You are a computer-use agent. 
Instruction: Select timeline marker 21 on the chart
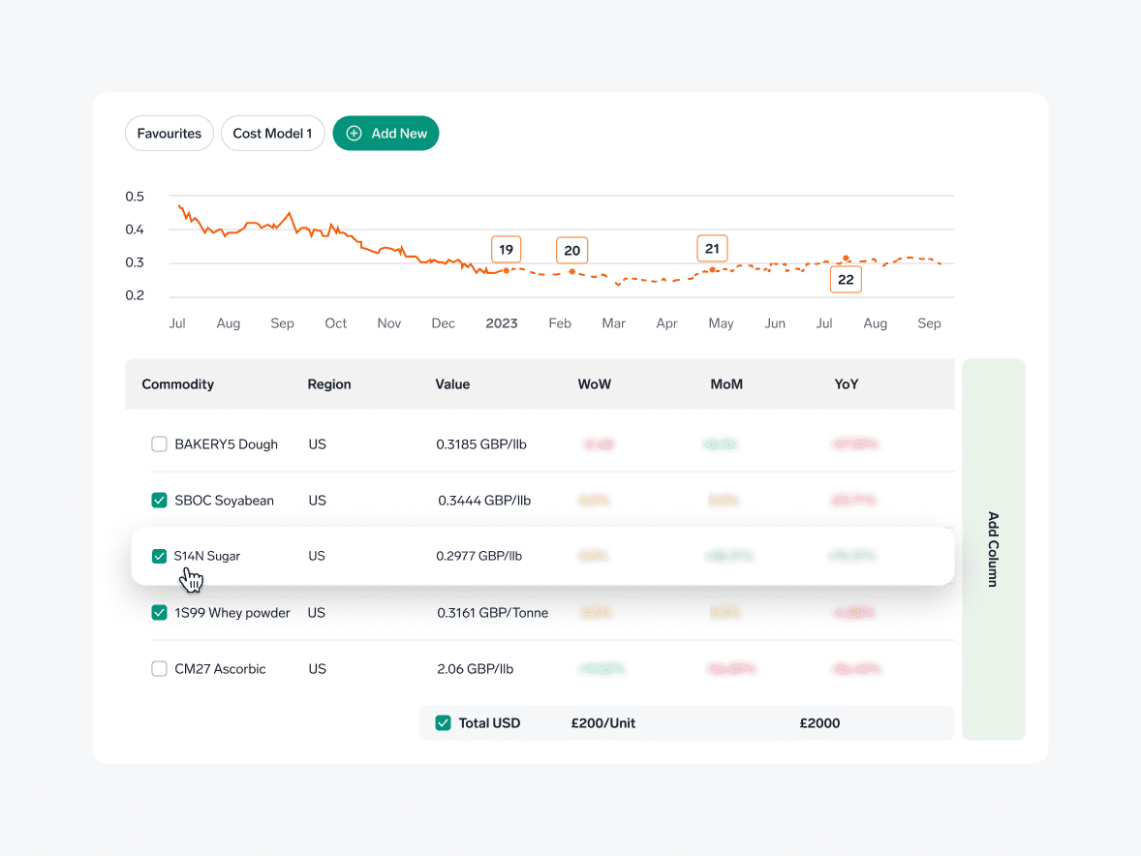[712, 248]
